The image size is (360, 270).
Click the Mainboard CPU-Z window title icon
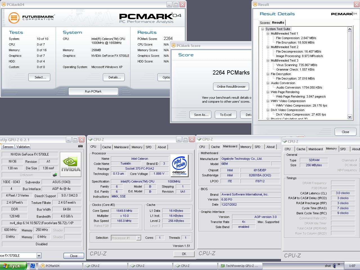click(199, 139)
